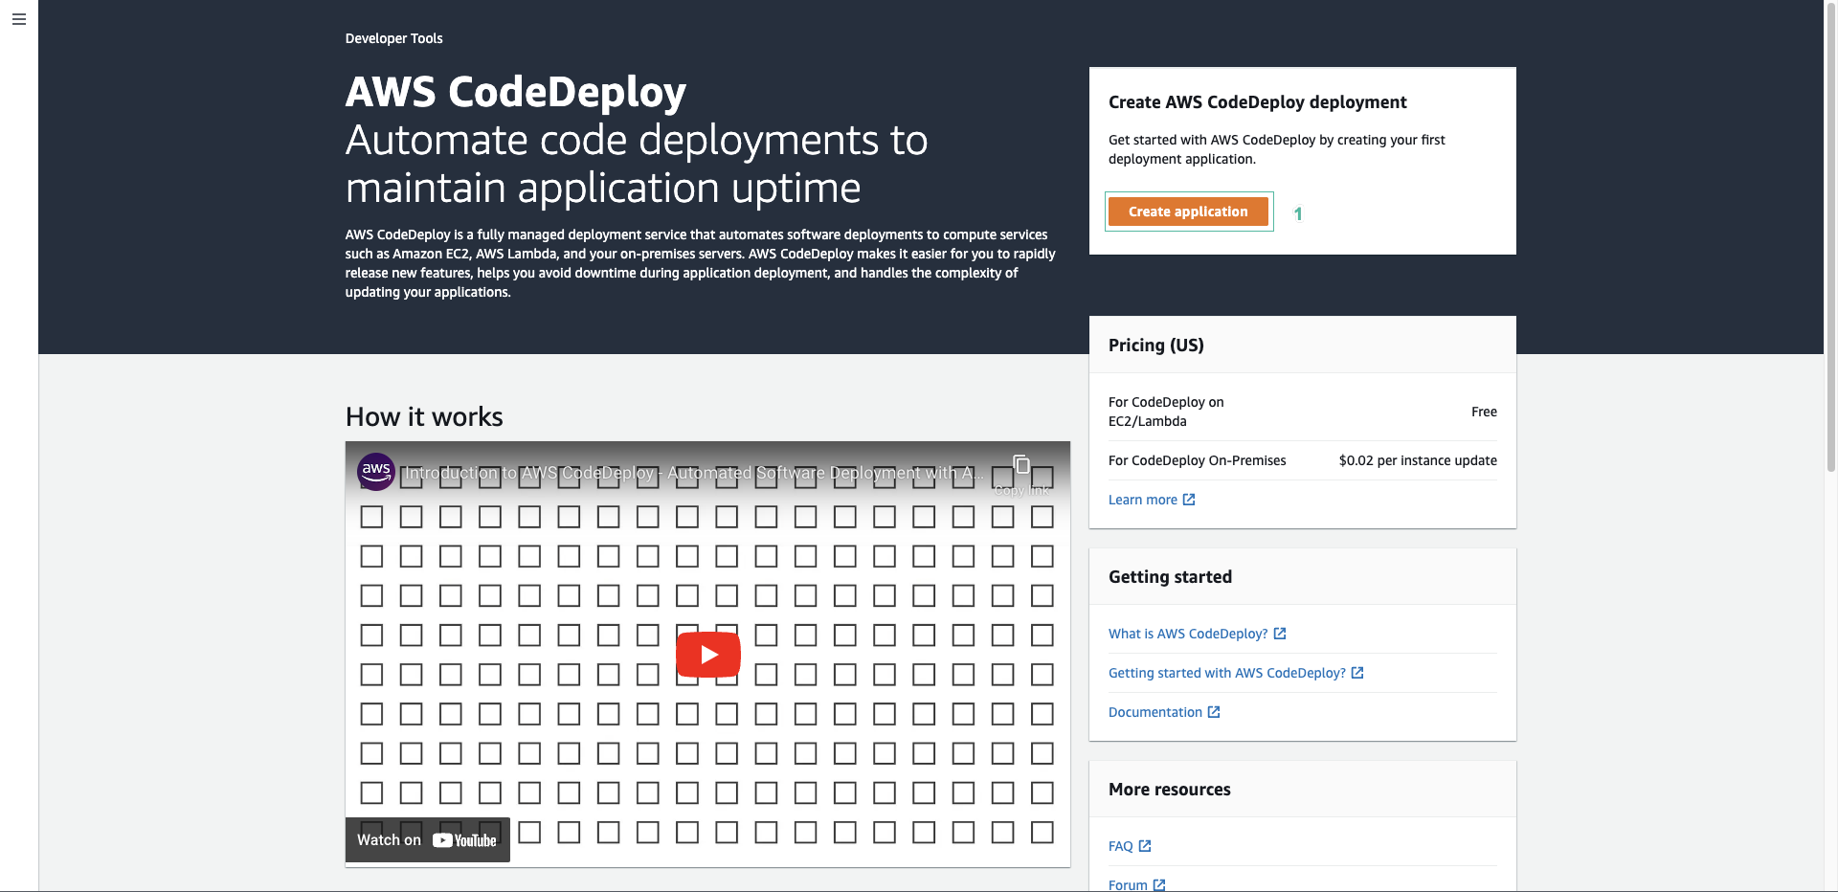The height and width of the screenshot is (892, 1838).
Task: Click the More resources heading
Action: [1170, 790]
